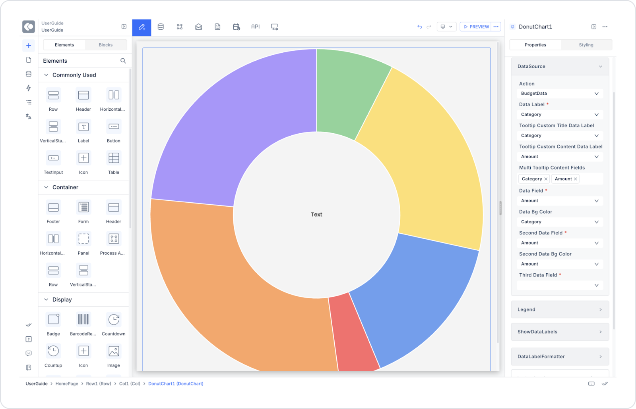The height and width of the screenshot is (409, 636).
Task: Open the screen settings monitor-gear icon
Action: (275, 27)
